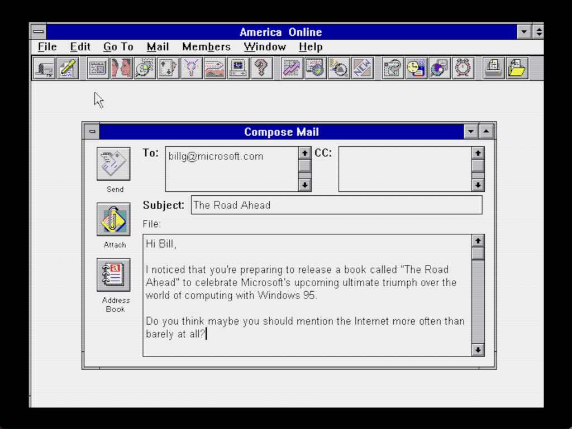Open the playing cards games icon
This screenshot has height=429, width=572.
pos(168,68)
